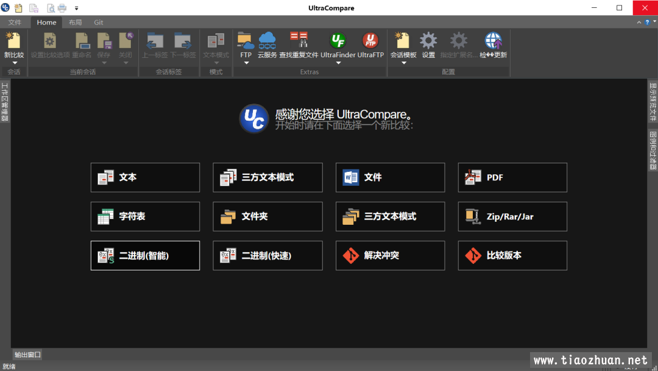The height and width of the screenshot is (371, 658).
Task: Start a 文本 text comparison
Action: 145,177
